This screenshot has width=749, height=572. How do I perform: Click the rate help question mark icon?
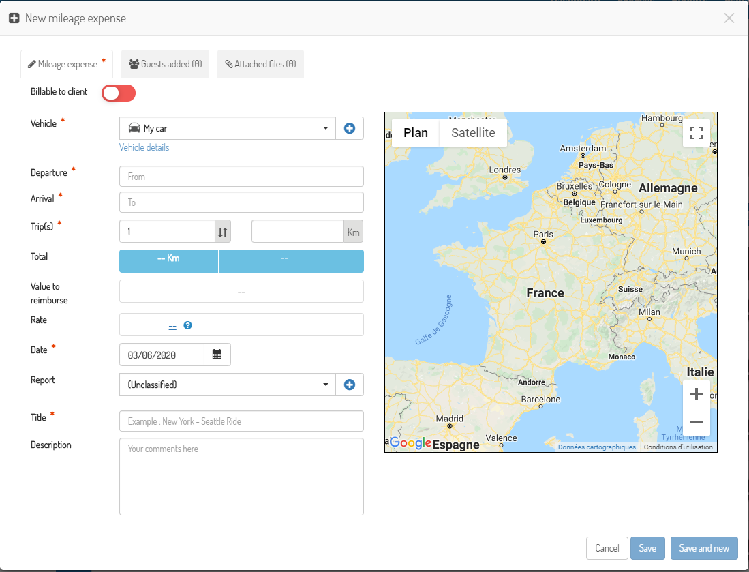[187, 325]
